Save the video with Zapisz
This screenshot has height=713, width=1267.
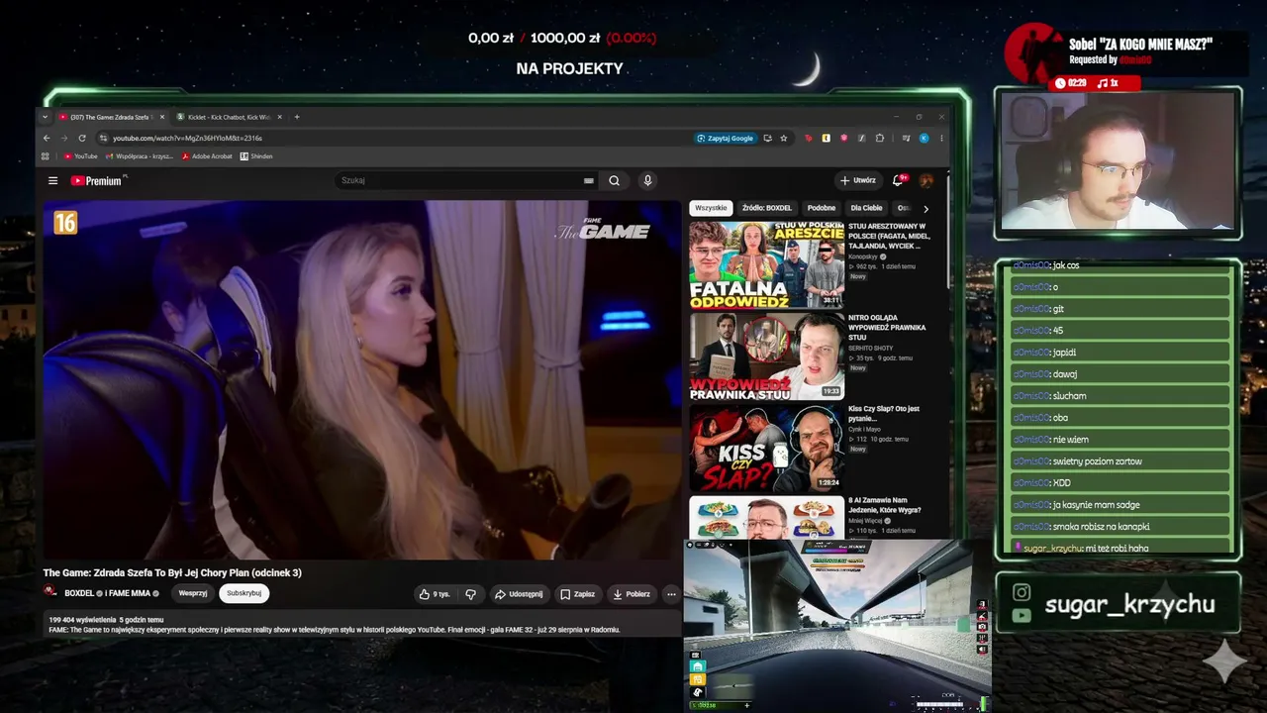[x=577, y=594]
